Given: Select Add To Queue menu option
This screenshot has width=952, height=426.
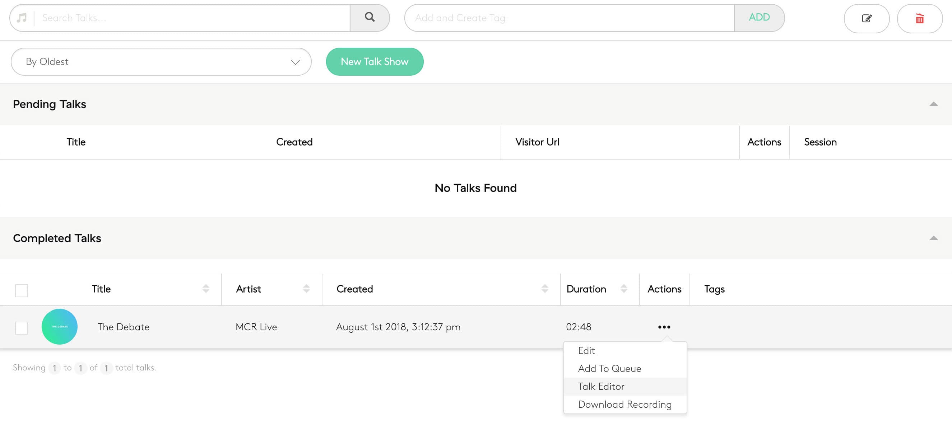Looking at the screenshot, I should pyautogui.click(x=609, y=368).
